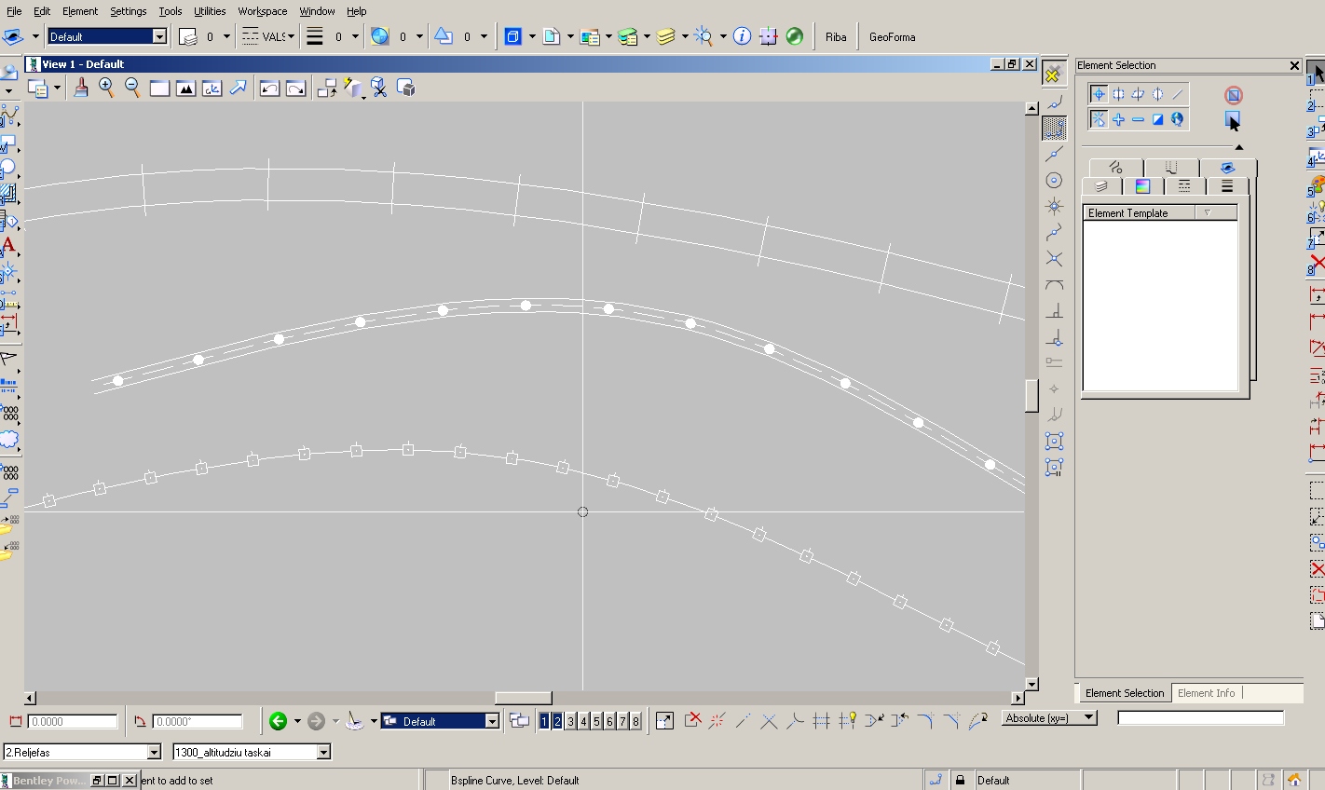Collapse the Element Selection extended settings triangle

pyautogui.click(x=1238, y=147)
